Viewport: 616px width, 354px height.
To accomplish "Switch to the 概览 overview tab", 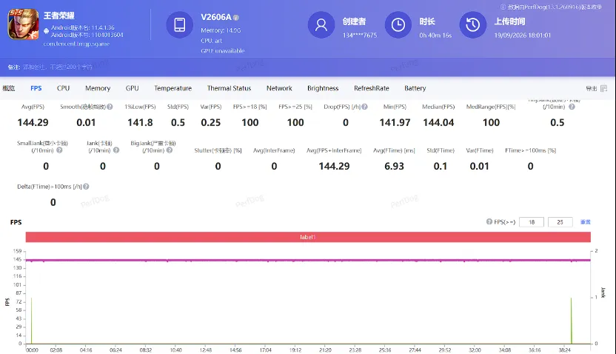I will pos(9,88).
